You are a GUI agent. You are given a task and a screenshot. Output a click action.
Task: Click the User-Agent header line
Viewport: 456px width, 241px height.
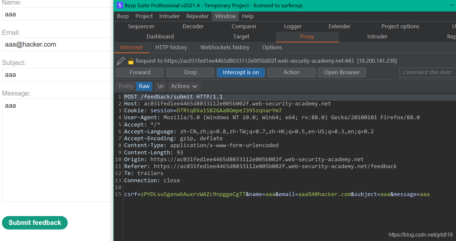[272, 117]
